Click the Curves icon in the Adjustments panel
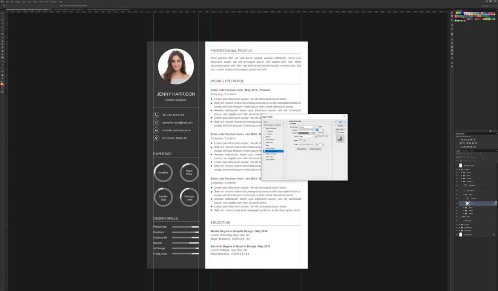The image size is (498, 291). click(x=468, y=139)
